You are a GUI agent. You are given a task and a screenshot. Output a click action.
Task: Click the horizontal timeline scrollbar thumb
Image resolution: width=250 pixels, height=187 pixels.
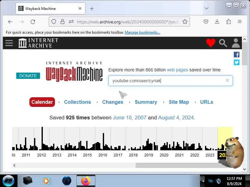(x=181, y=165)
